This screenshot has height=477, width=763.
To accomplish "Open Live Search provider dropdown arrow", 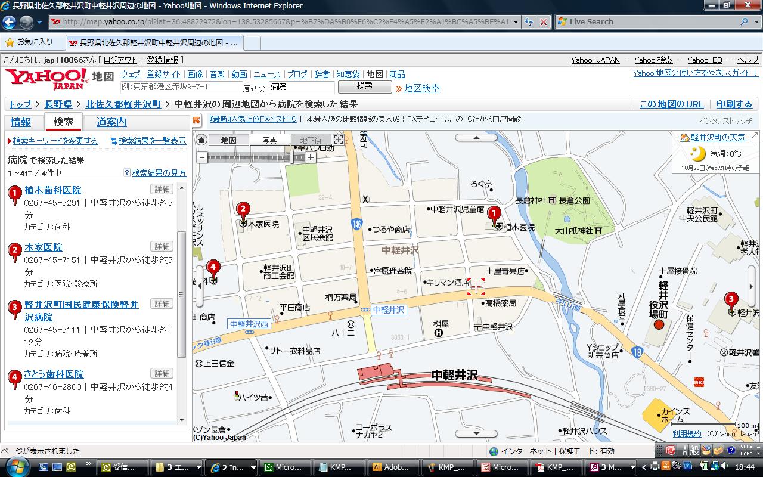I will click(755, 22).
